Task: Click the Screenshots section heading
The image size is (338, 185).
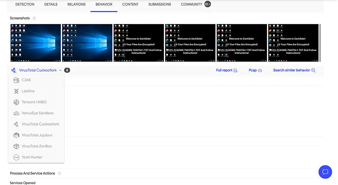Action: pyautogui.click(x=19, y=18)
